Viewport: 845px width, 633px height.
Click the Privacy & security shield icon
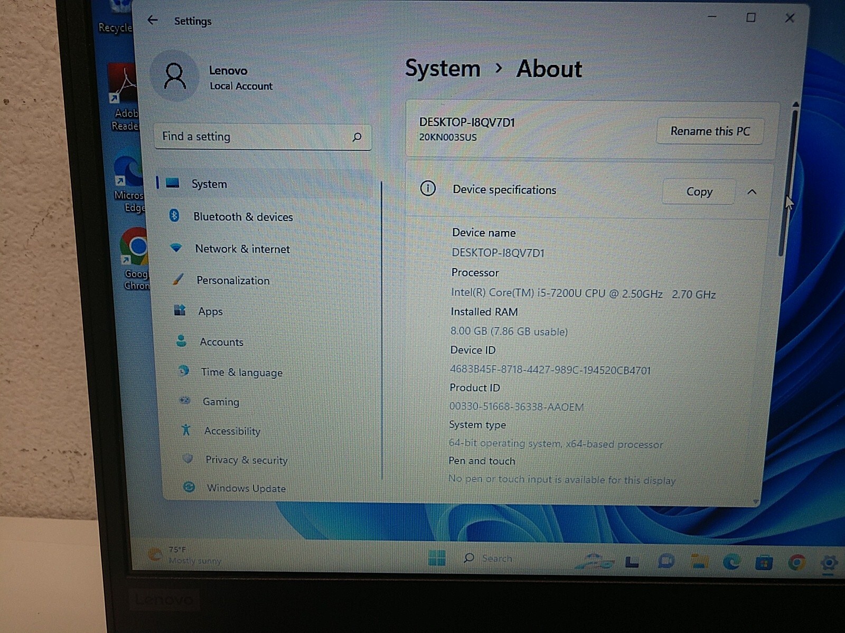187,458
